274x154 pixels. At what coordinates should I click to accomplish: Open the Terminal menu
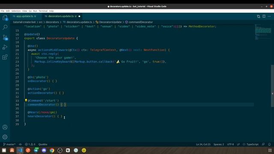43,11
